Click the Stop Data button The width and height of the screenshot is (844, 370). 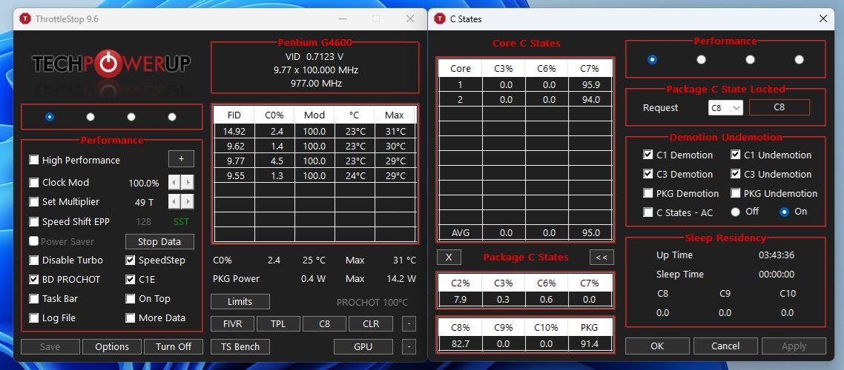(x=159, y=242)
